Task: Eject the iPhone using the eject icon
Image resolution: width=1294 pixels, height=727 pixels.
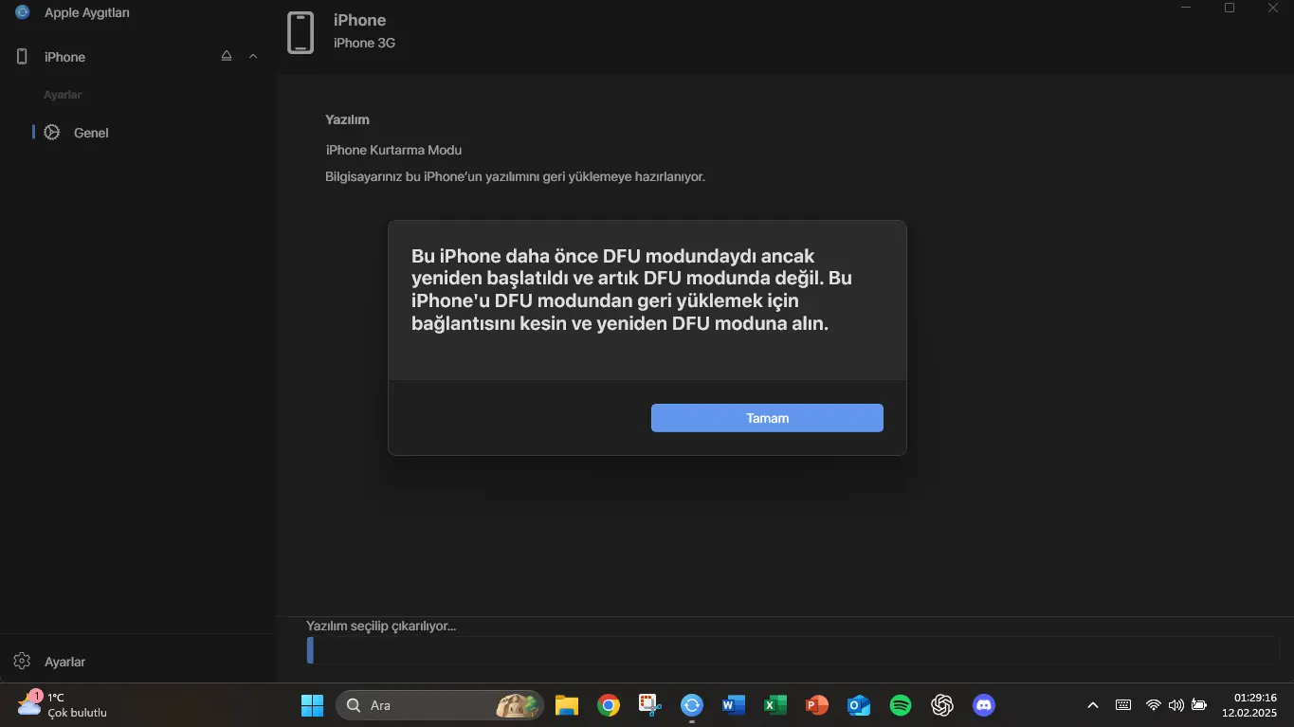Action: [227, 56]
